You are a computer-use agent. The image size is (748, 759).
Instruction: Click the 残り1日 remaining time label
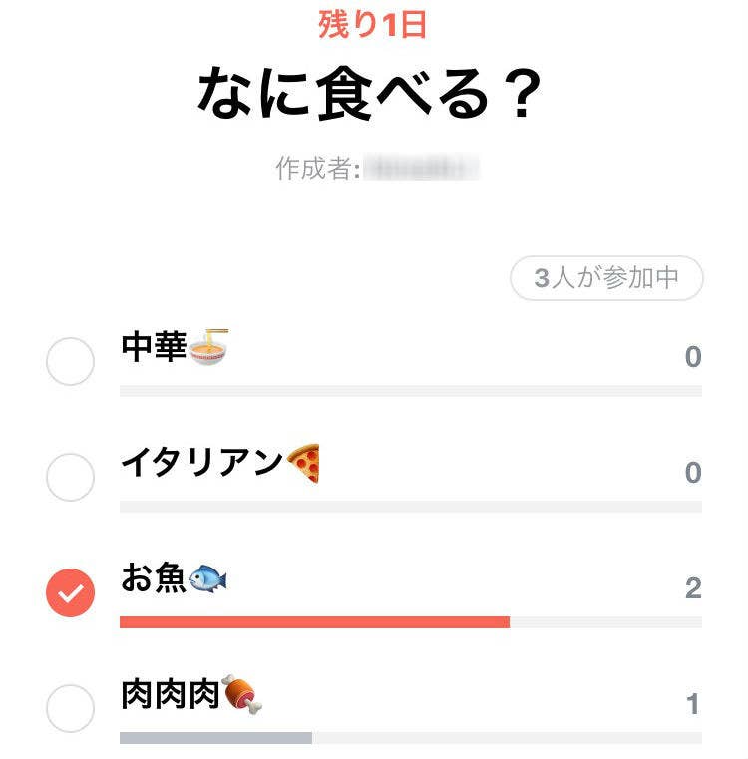(x=373, y=23)
